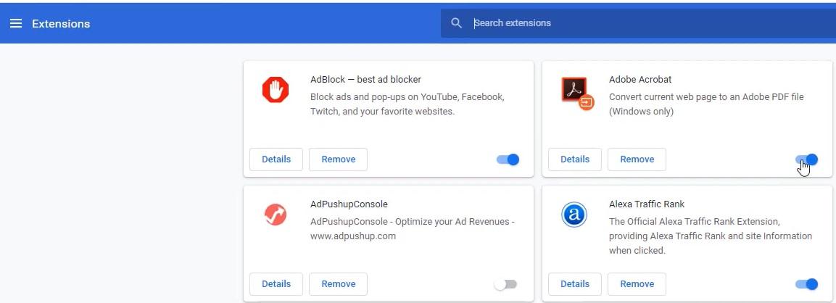Click the AdPushupConsole logo icon
The height and width of the screenshot is (303, 836).
click(x=275, y=215)
